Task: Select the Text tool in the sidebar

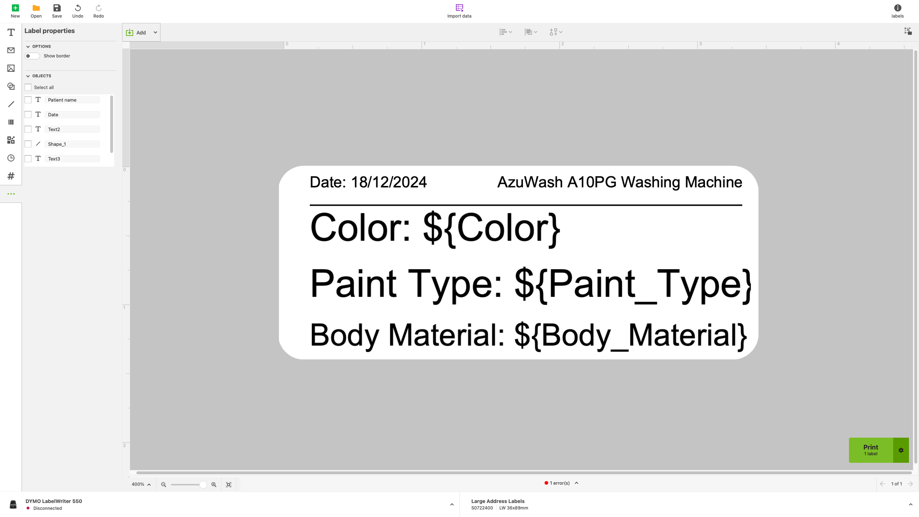Action: click(11, 32)
